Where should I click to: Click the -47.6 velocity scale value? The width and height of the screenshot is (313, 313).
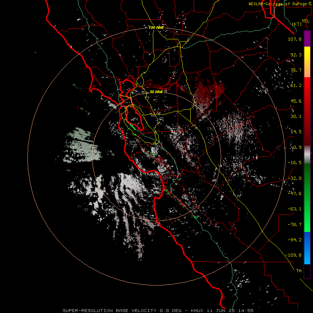tap(295, 194)
